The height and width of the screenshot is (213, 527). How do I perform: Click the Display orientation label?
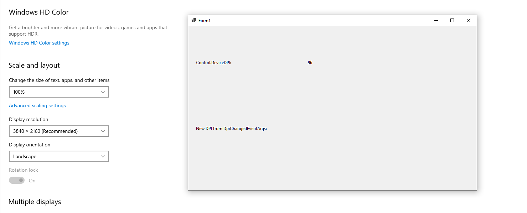[30, 145]
